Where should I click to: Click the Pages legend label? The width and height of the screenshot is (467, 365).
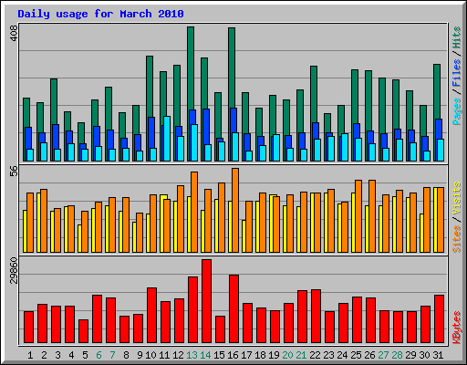457,111
